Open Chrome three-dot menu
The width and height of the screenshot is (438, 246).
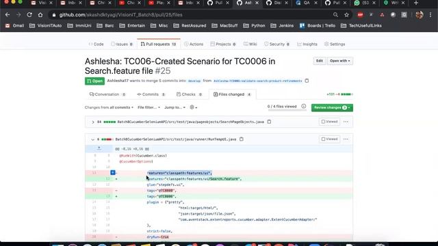coord(430,15)
